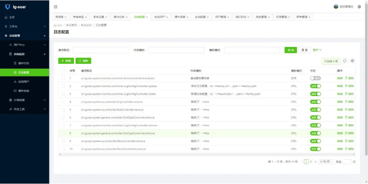
Task: Refresh the table using the circular refresh icon
Action: pos(345,61)
